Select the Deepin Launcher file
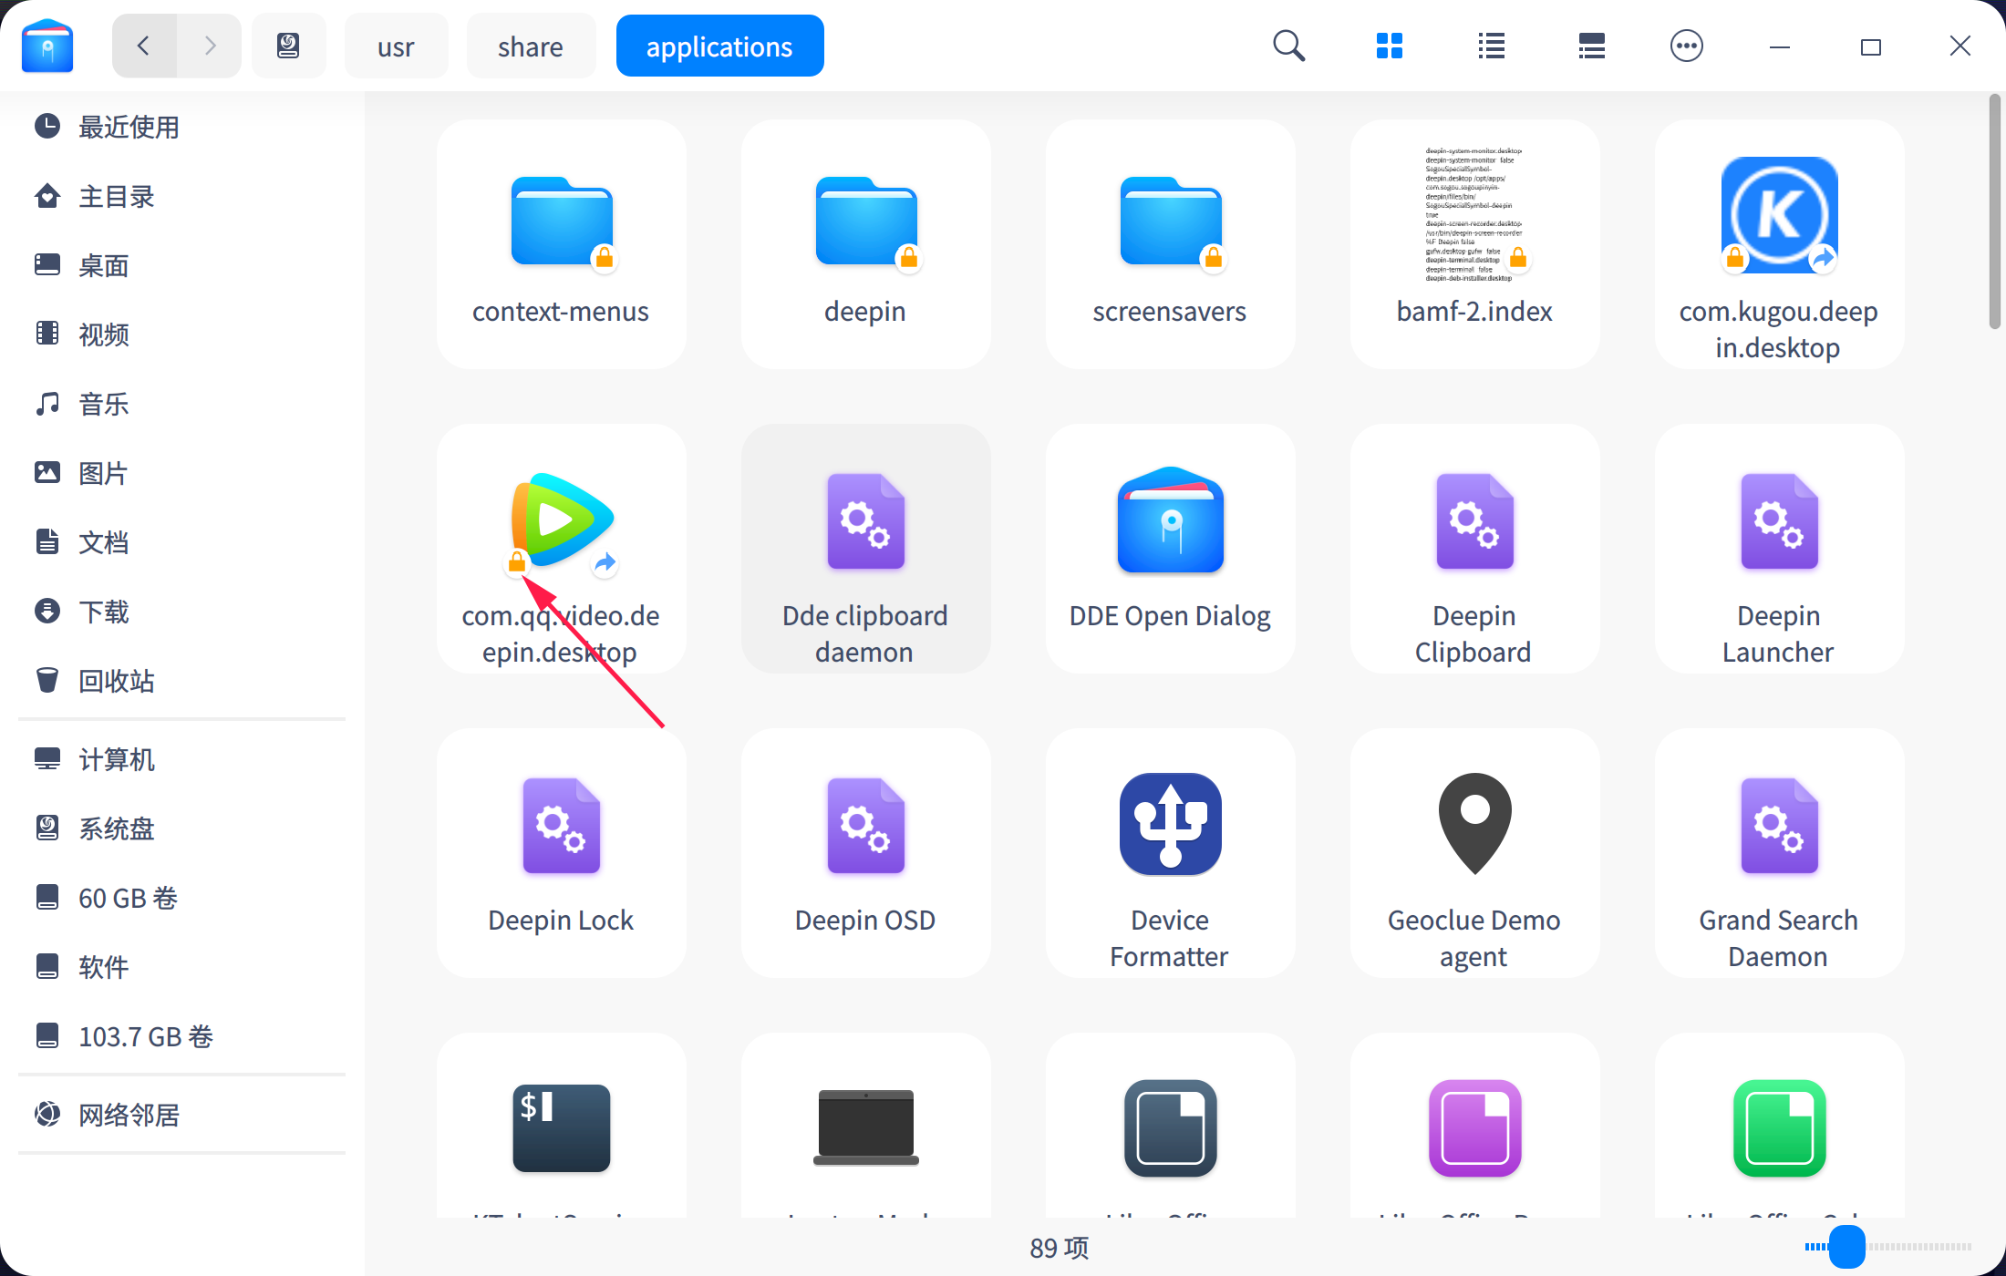 coord(1777,547)
